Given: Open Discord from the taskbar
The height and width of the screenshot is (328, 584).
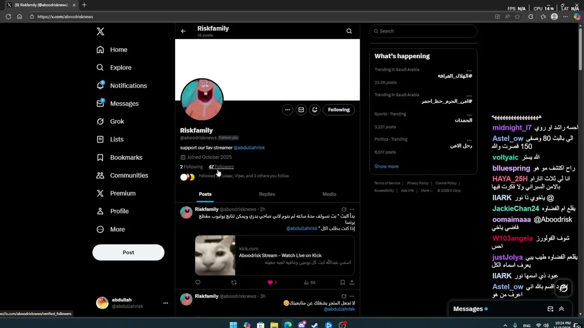Looking at the screenshot, I should click(x=302, y=325).
